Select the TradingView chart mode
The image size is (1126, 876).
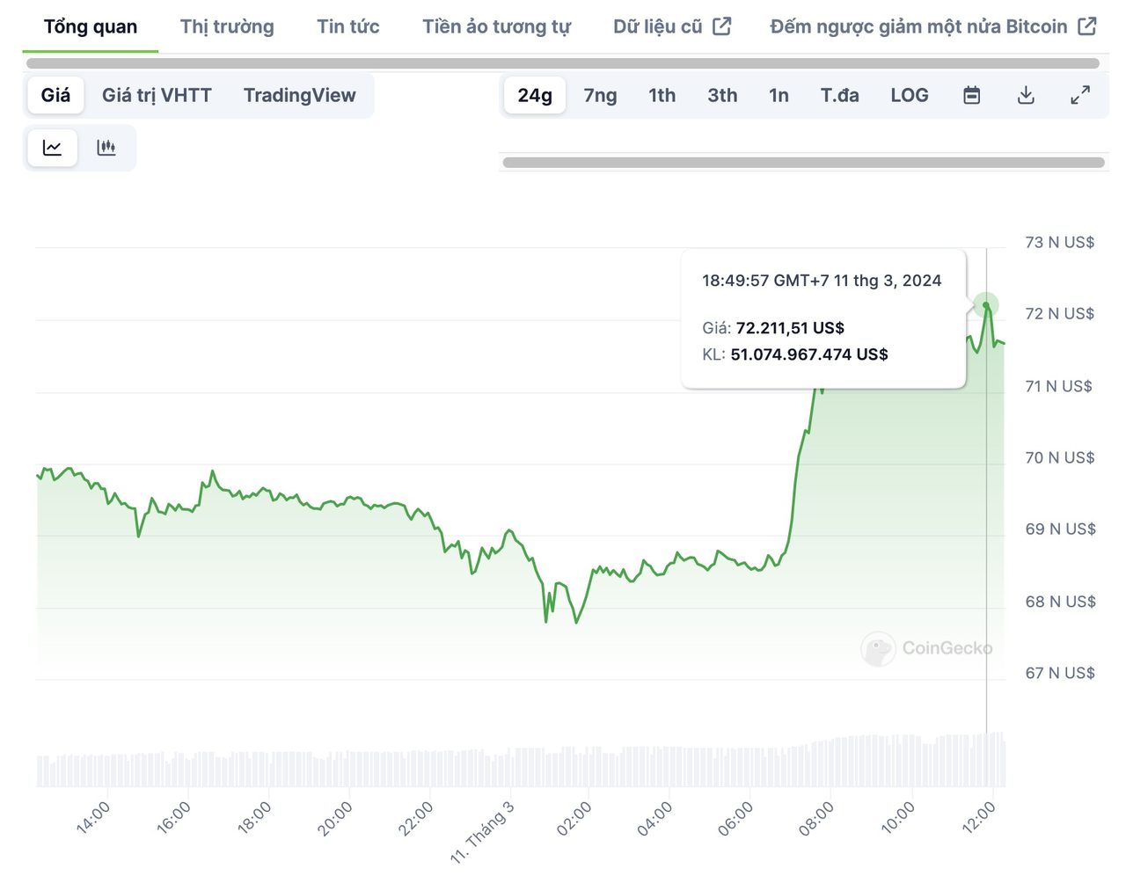point(300,95)
